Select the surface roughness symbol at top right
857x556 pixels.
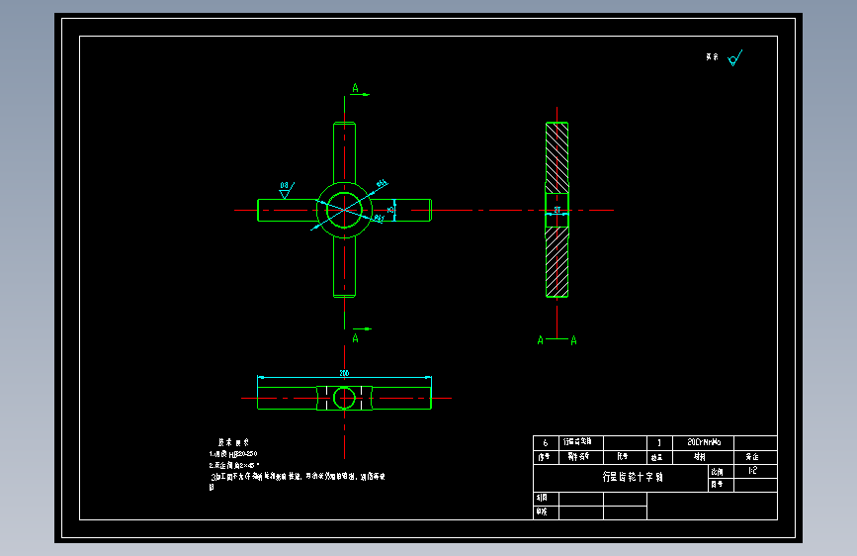735,57
